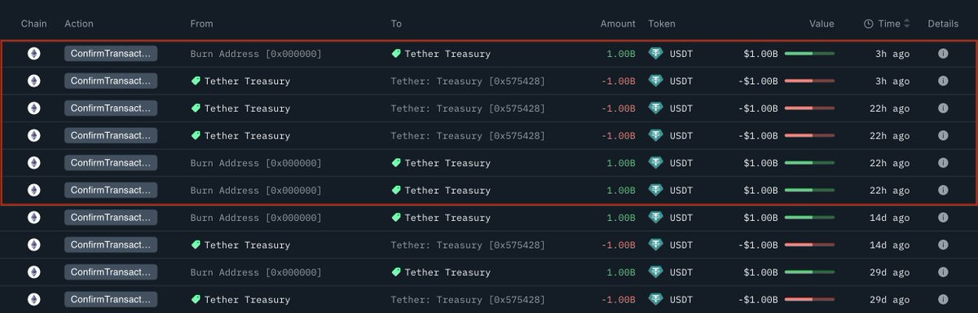Open details info icon for first row

click(943, 54)
